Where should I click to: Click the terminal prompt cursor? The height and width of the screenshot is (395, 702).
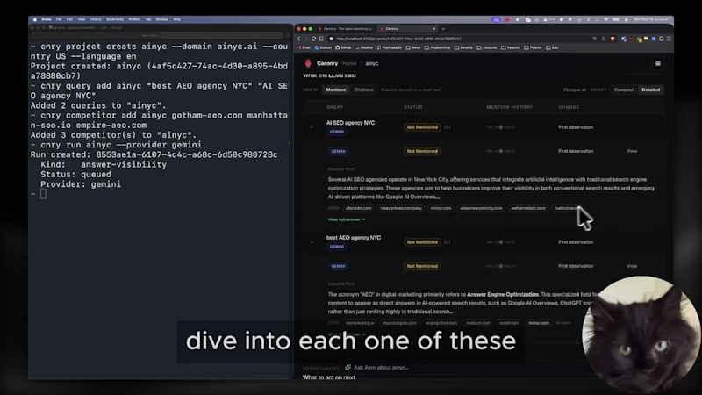43,194
